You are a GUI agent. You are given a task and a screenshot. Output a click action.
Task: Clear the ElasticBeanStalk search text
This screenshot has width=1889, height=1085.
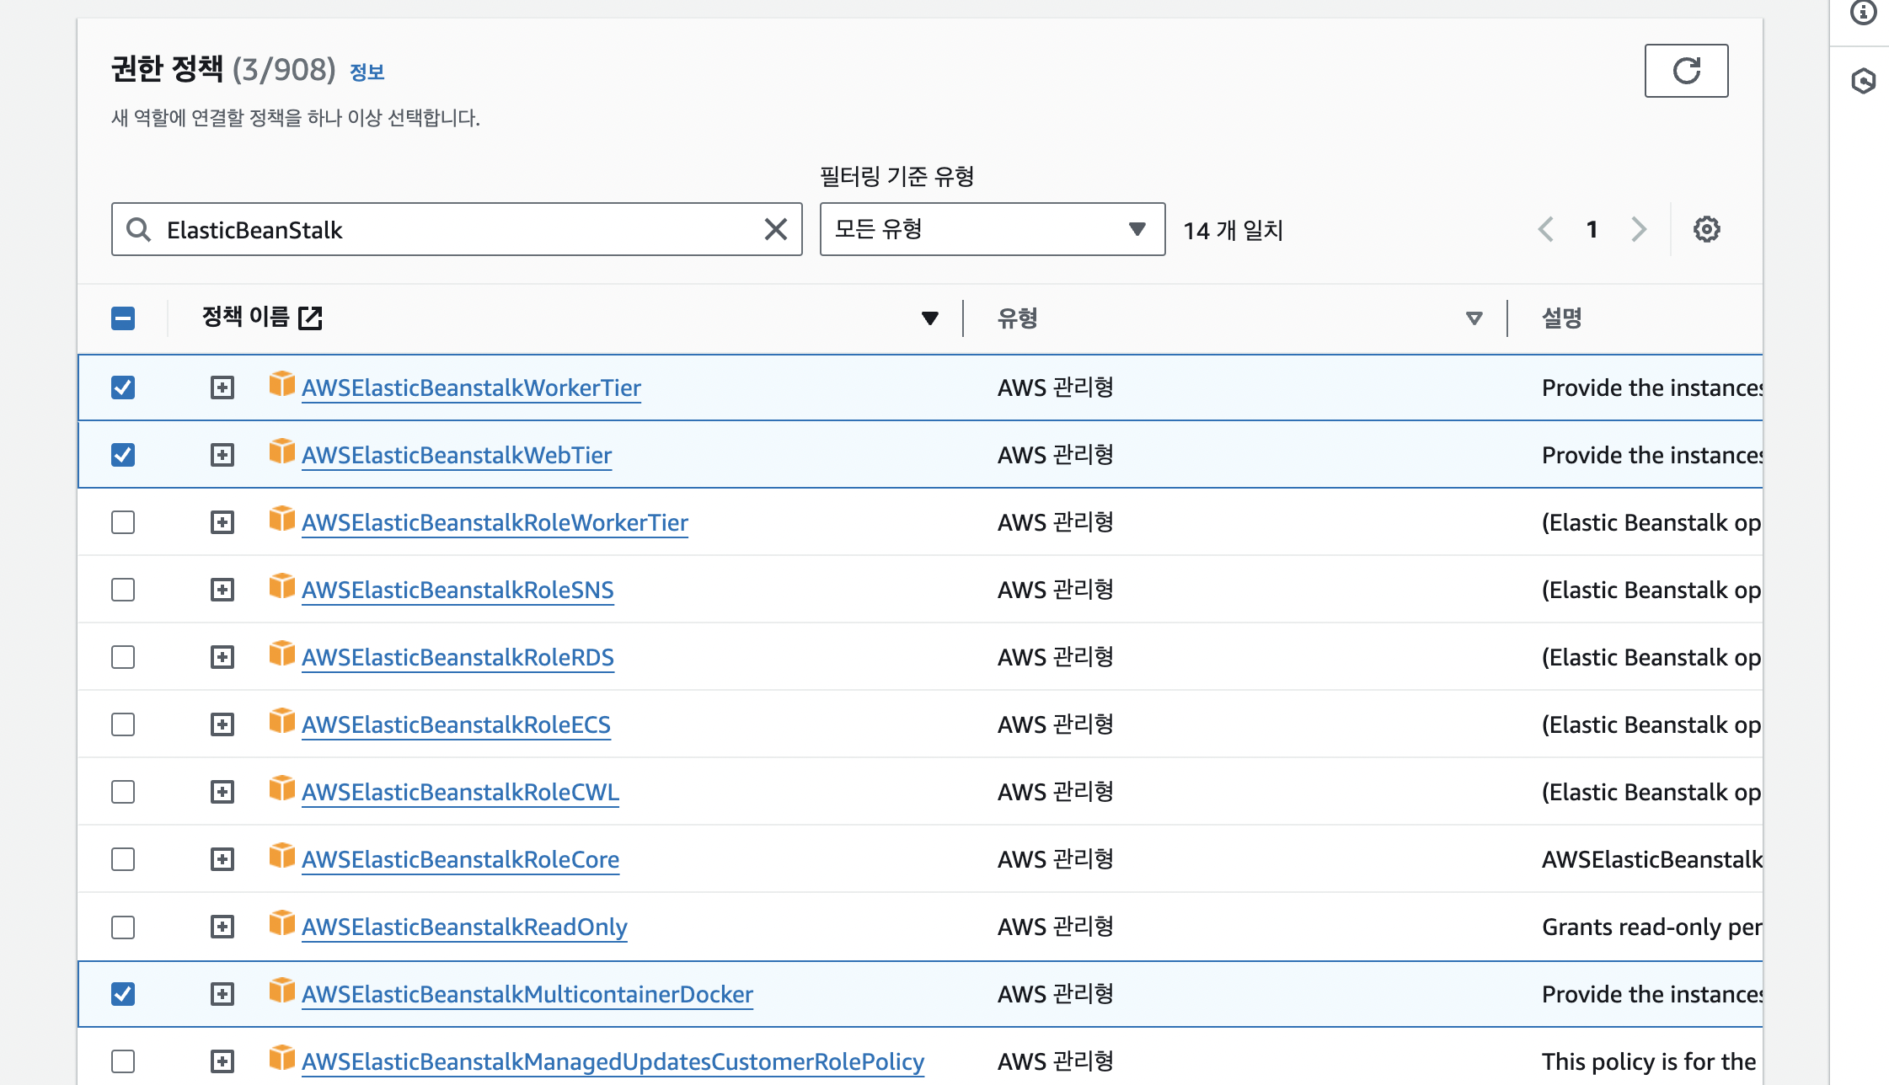pyautogui.click(x=775, y=229)
